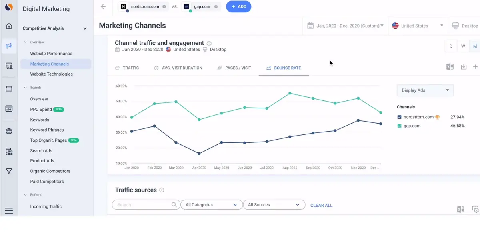Collapse the Overview group in sidebar
Screen dimensions: 480x240
point(26,42)
